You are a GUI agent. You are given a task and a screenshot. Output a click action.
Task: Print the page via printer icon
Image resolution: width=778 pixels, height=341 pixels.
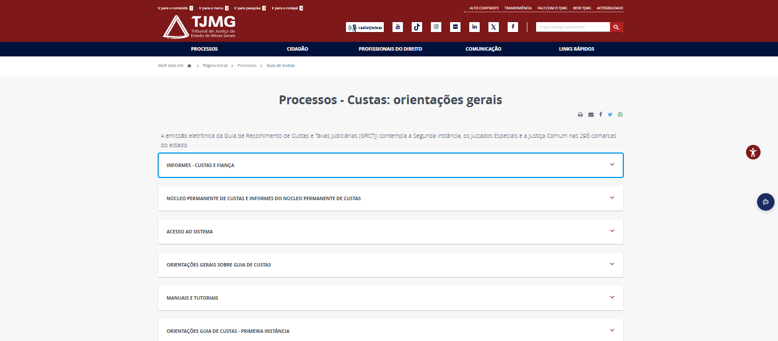580,115
